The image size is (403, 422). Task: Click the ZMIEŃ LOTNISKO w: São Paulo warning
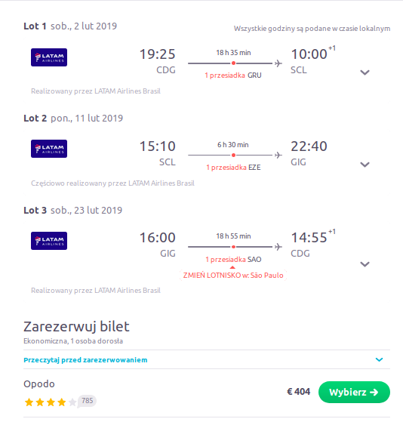[x=233, y=276]
